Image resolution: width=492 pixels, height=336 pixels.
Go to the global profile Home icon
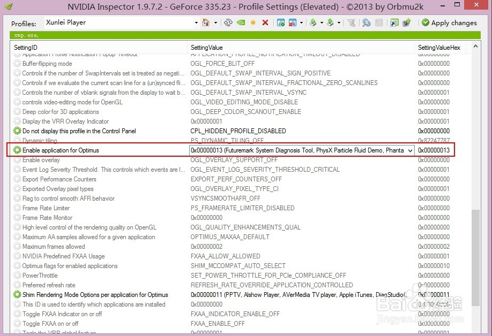tap(206, 22)
